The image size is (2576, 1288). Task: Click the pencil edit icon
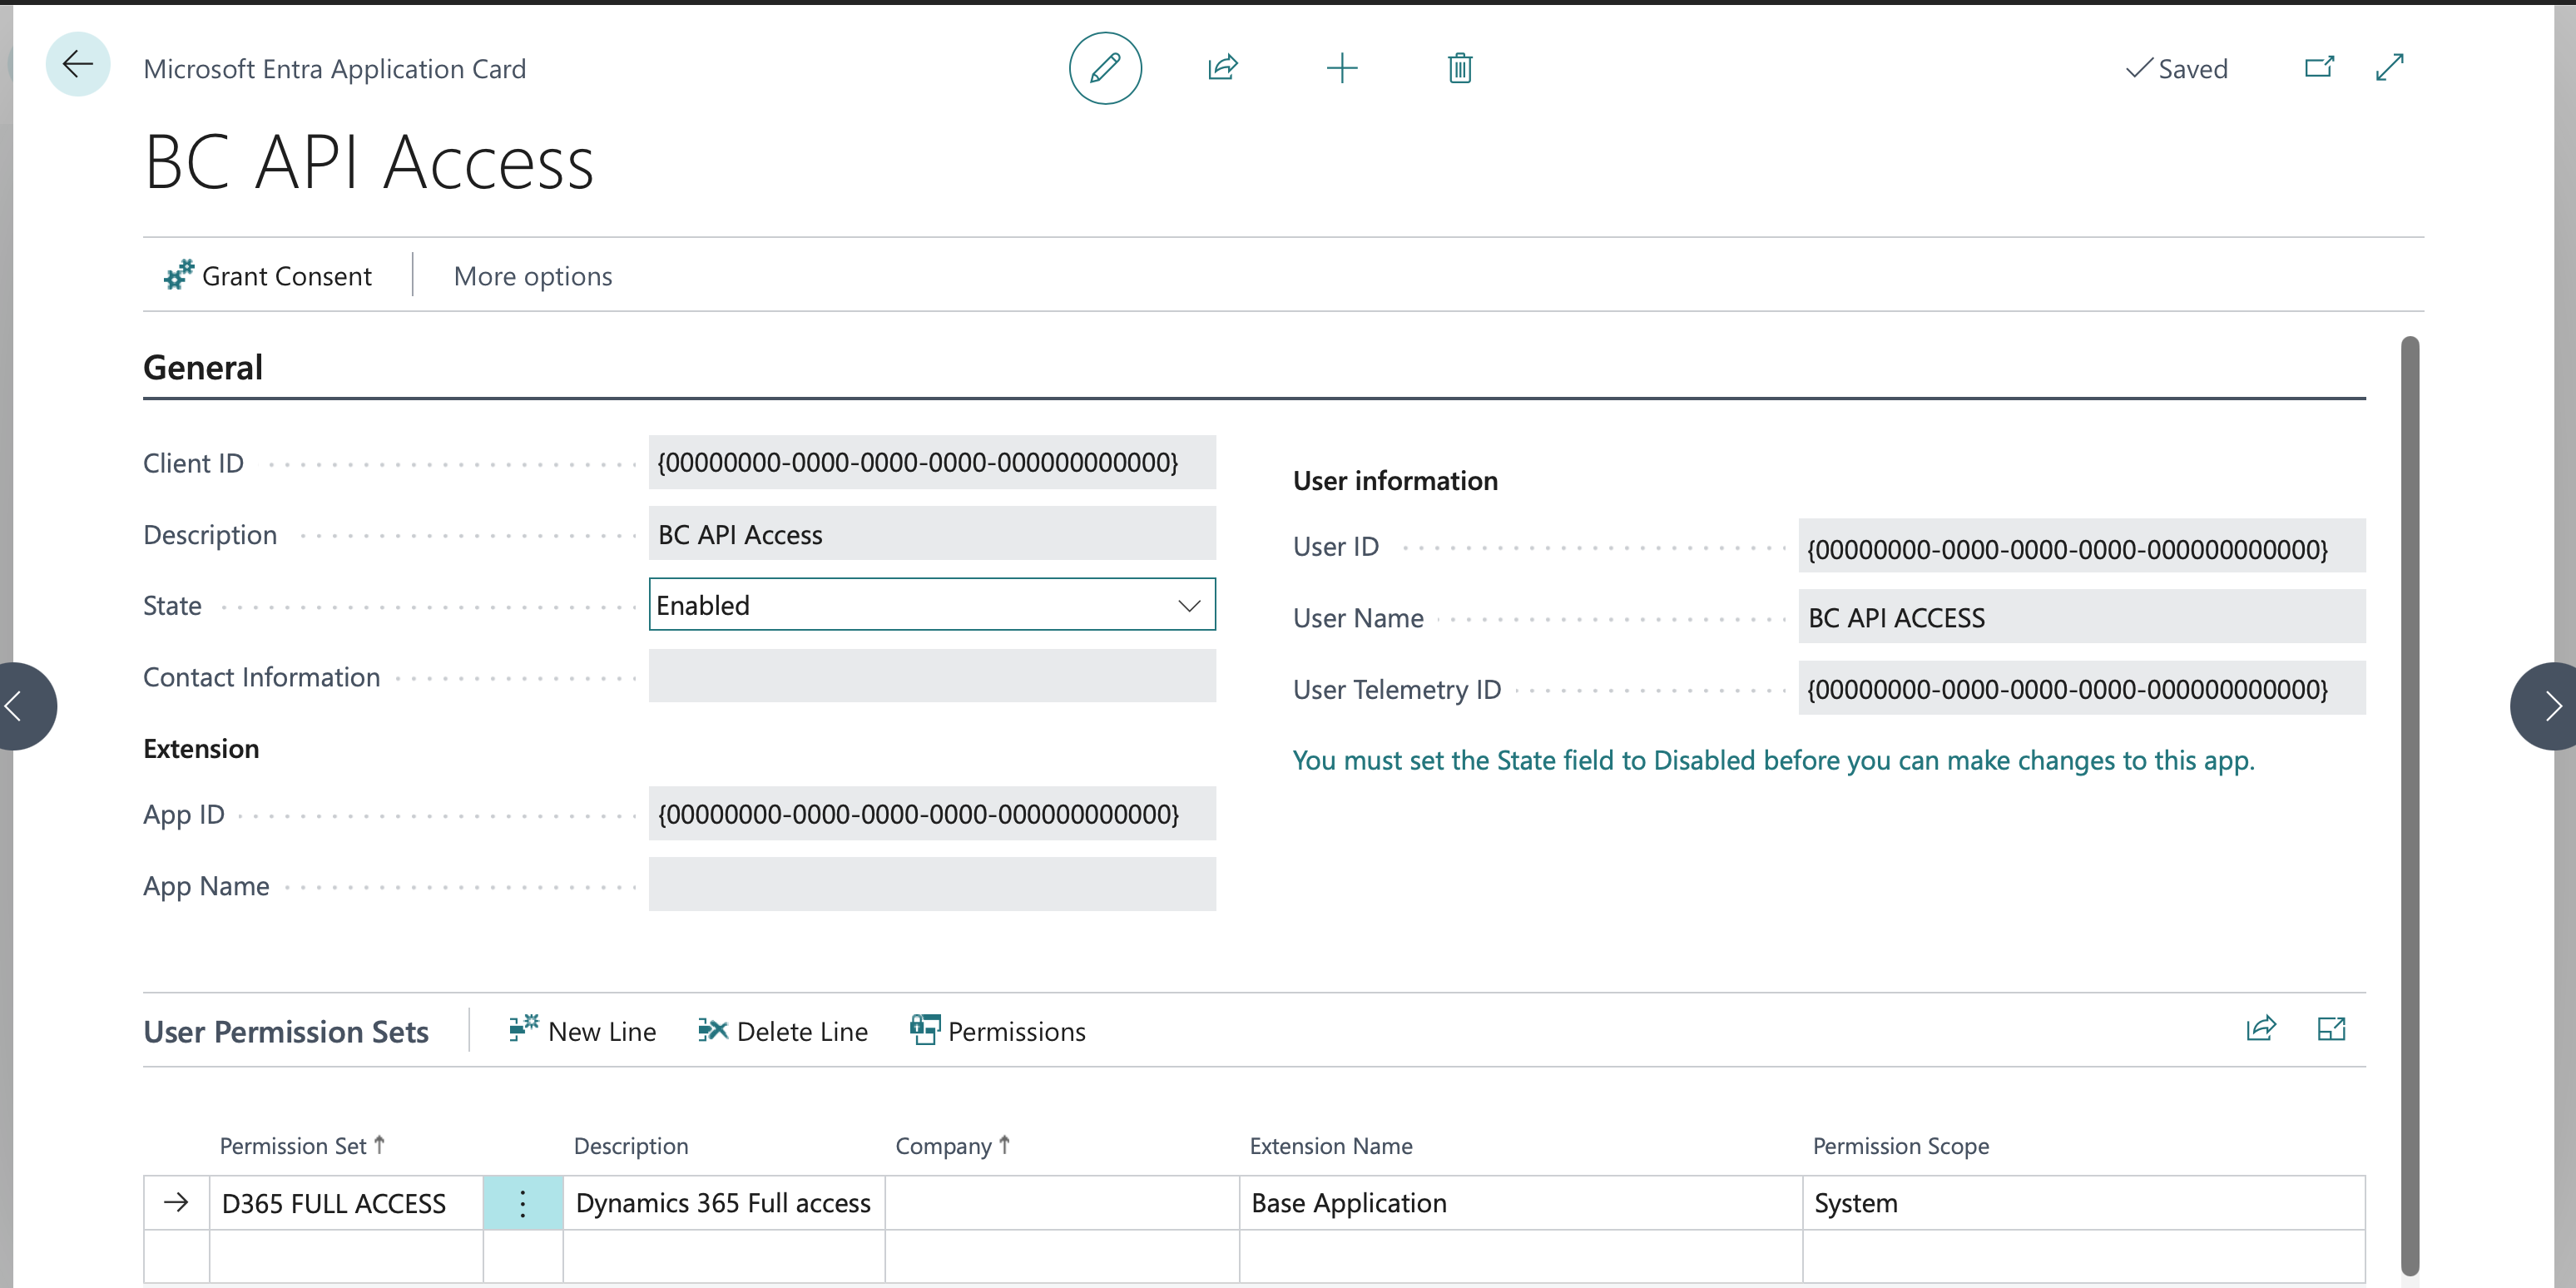1104,68
